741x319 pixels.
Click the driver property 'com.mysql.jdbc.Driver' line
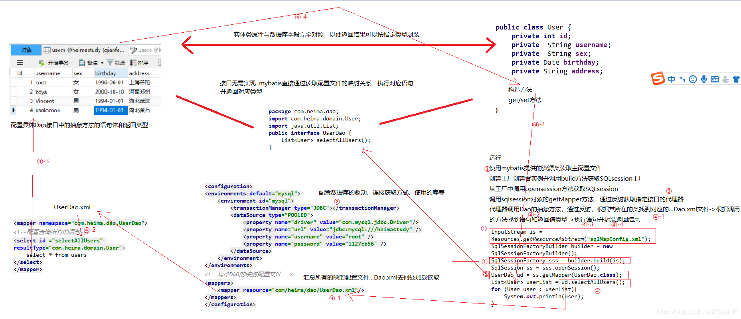pyautogui.click(x=331, y=223)
